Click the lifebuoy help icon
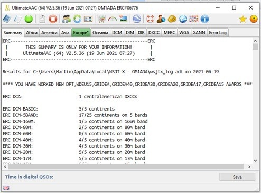Viewport: 261px width, 193px height. (x=150, y=19)
